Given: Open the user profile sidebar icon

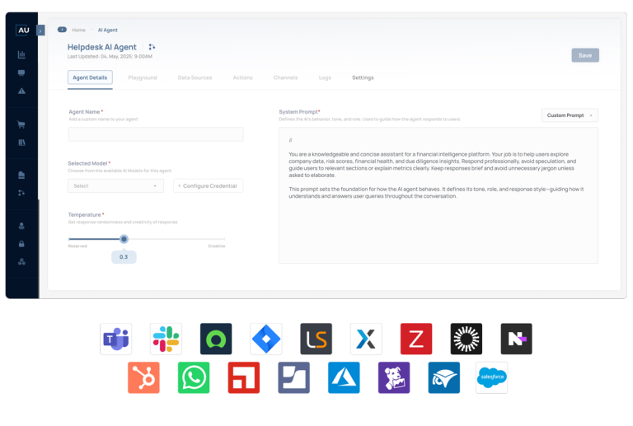Looking at the screenshot, I should [x=21, y=226].
